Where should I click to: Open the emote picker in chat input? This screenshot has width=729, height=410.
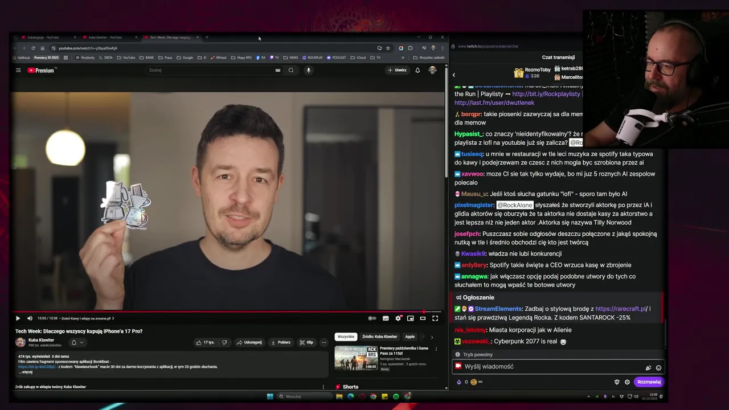click(658, 368)
